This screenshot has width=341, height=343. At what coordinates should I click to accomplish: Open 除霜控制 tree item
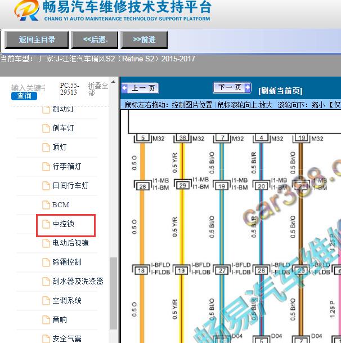pos(67,262)
